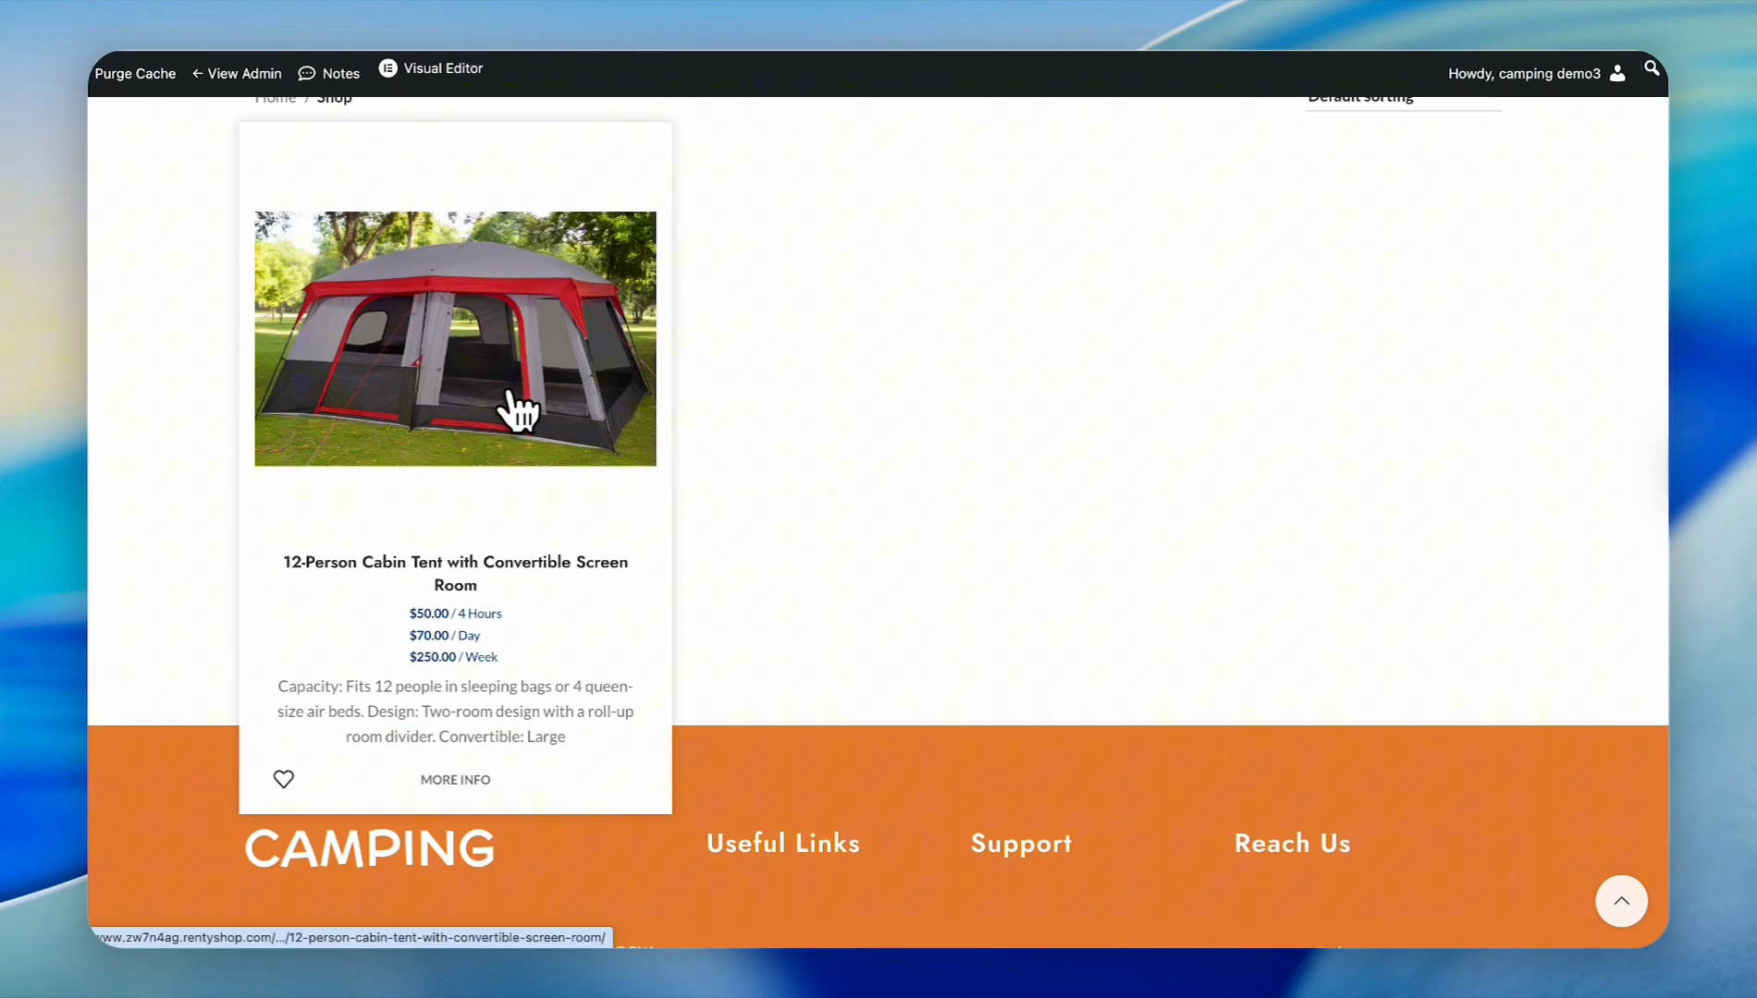Viewport: 1757px width, 998px height.
Task: Click the Reach Us footer heading
Action: point(1292,843)
